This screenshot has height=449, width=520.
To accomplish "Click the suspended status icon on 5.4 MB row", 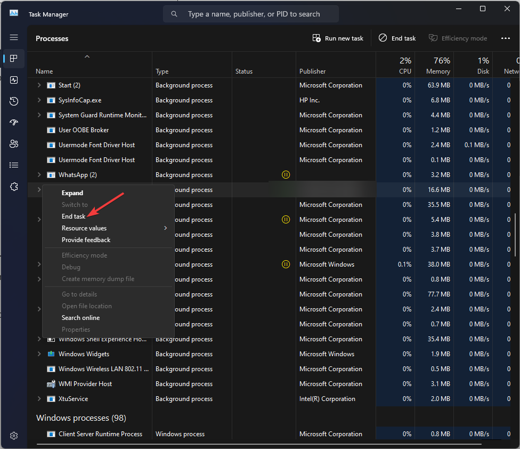I will pyautogui.click(x=286, y=219).
